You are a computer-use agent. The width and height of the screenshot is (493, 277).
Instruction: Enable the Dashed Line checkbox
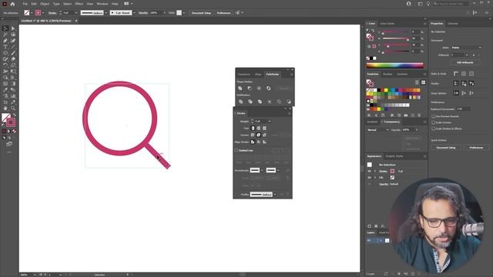[x=236, y=151]
